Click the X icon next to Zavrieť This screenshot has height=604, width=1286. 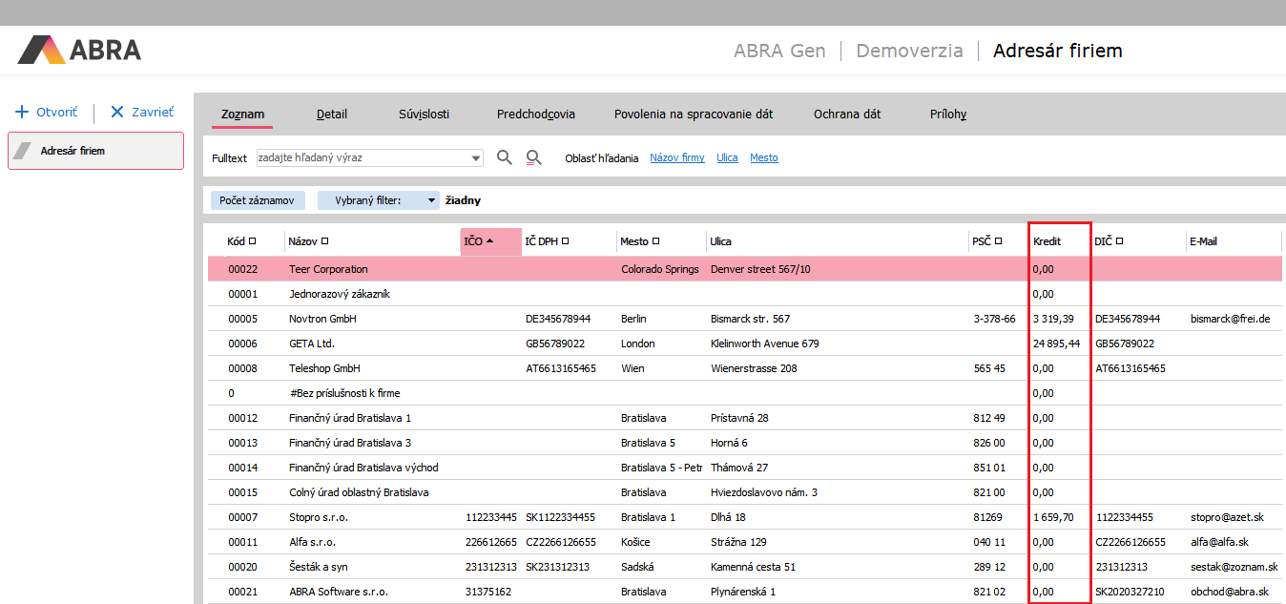tap(117, 112)
